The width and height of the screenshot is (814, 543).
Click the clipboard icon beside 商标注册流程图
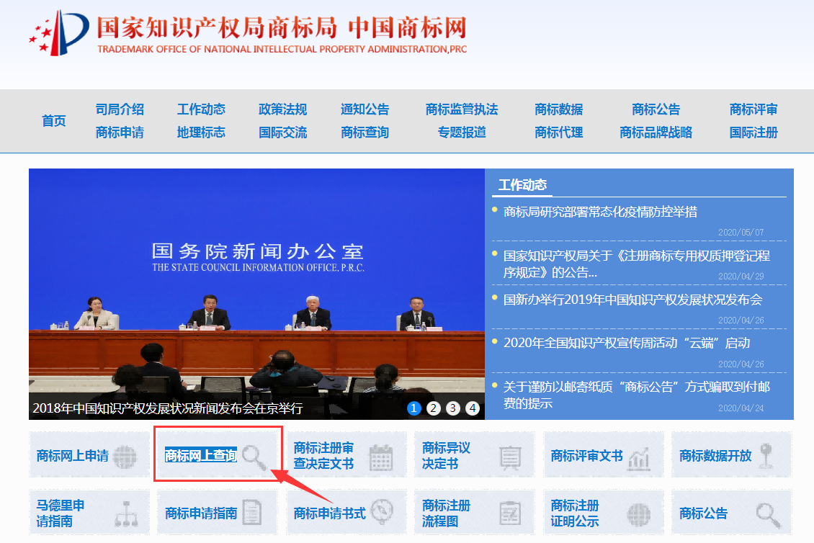click(510, 513)
